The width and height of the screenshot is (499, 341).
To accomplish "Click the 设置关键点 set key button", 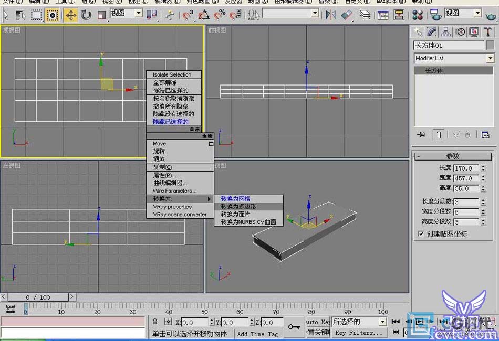I will [x=318, y=333].
